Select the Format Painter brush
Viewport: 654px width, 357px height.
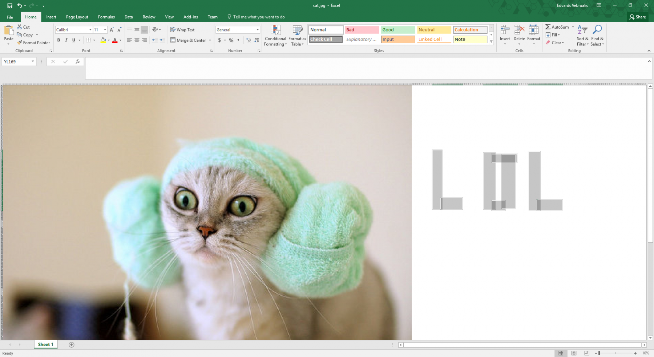point(20,42)
